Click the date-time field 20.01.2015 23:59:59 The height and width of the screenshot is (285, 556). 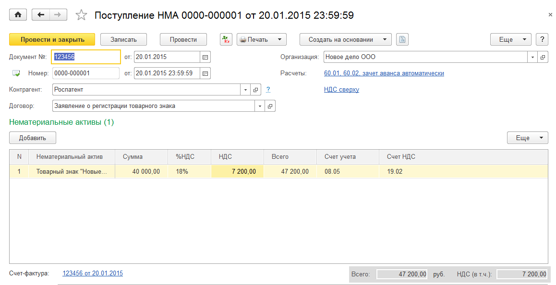pos(167,73)
